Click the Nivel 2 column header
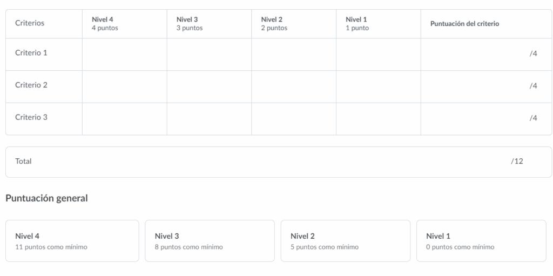Viewport: 553px width, 276px height. (274, 23)
